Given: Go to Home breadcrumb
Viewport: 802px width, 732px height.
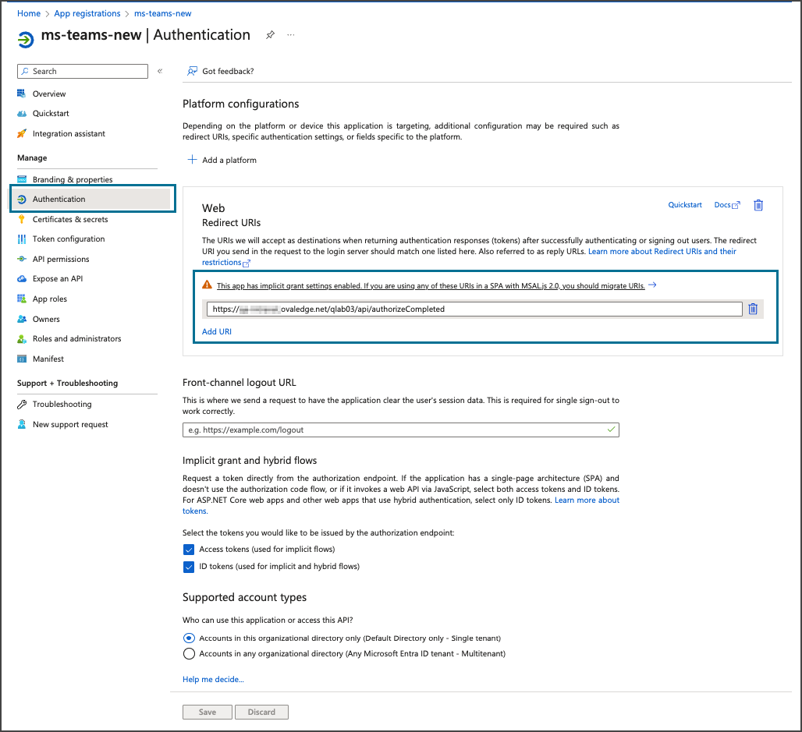Looking at the screenshot, I should point(29,13).
